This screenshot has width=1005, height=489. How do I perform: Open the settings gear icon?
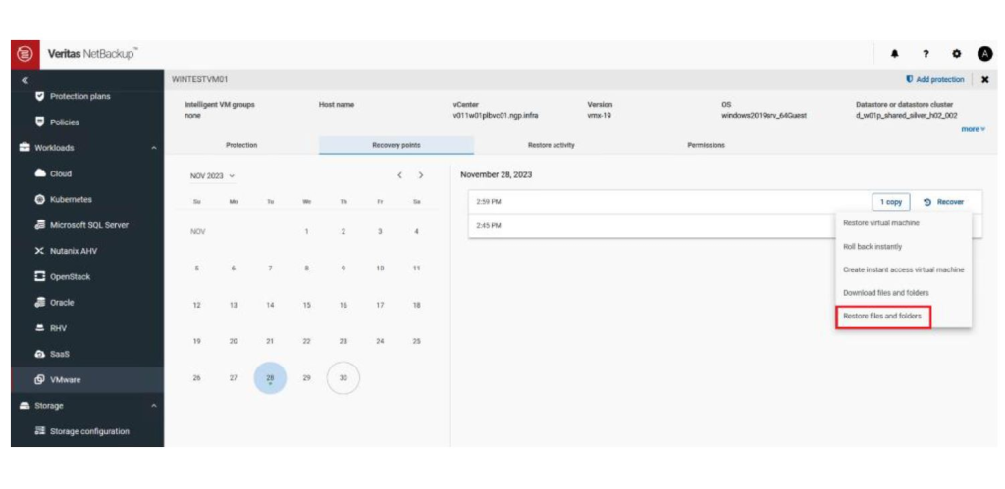click(956, 55)
